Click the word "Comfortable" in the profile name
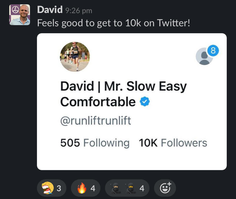Image resolution: width=236 pixels, height=199 pixels. 98,102
